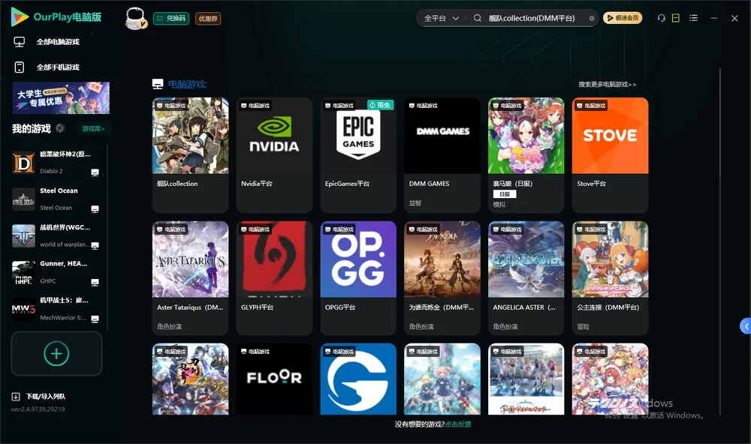This screenshot has width=751, height=444.
Task: Click the PC badge beside Diablo 2
Action: (95, 172)
